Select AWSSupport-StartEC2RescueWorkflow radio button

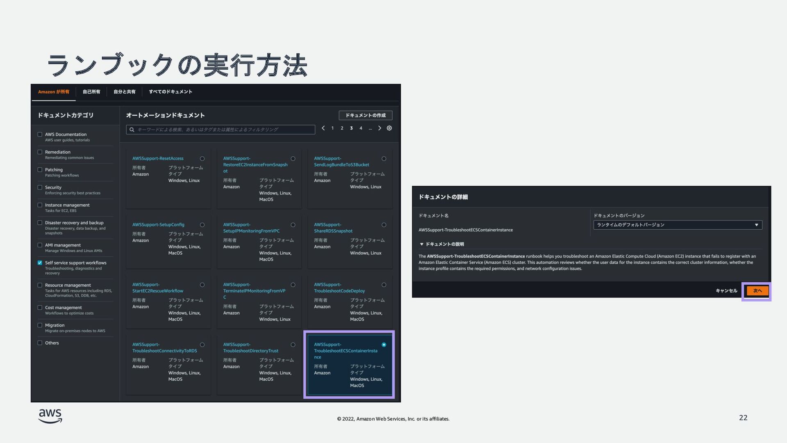click(202, 285)
